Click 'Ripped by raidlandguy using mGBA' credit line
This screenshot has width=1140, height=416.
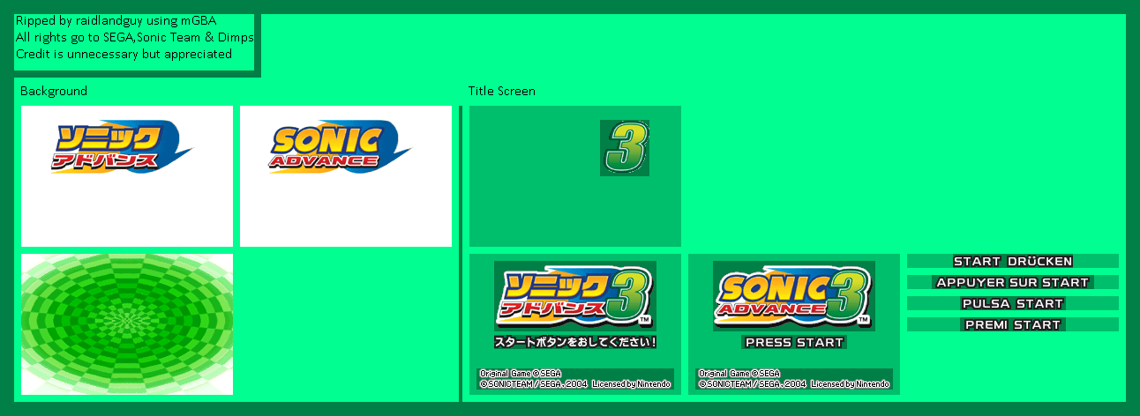click(116, 20)
